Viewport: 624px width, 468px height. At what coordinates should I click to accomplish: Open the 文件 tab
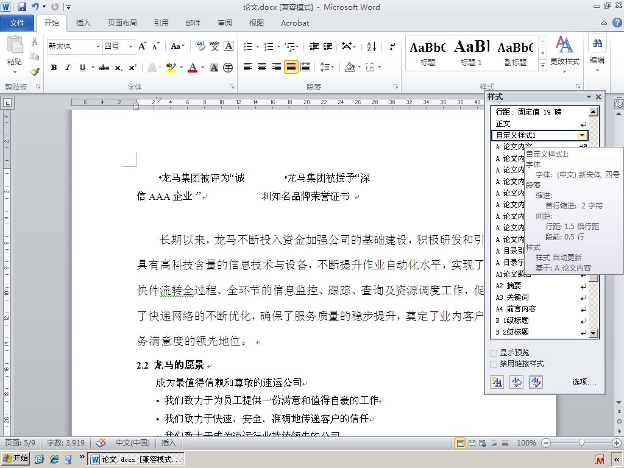tap(17, 23)
